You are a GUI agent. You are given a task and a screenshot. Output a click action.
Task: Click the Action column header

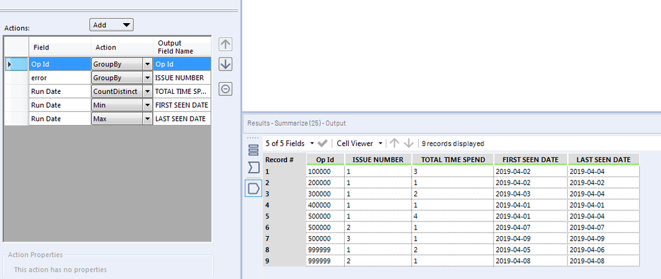[x=122, y=47]
